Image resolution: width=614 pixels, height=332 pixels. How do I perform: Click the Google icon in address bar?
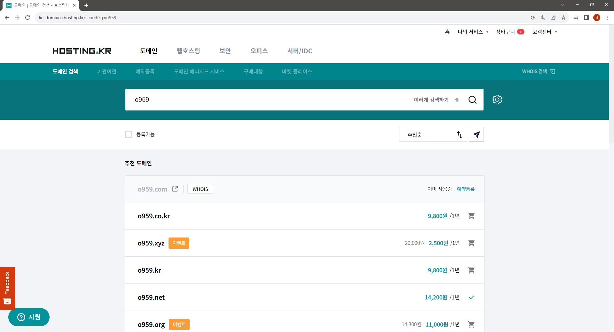pos(533,18)
